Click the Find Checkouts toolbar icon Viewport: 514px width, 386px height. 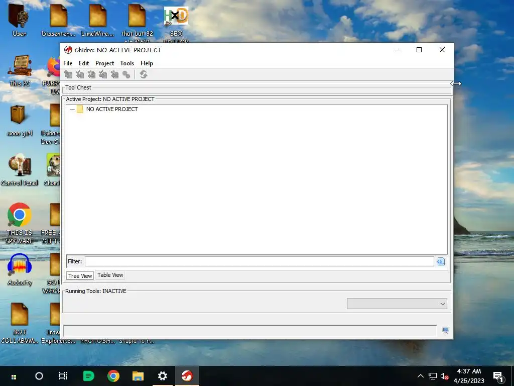click(126, 75)
